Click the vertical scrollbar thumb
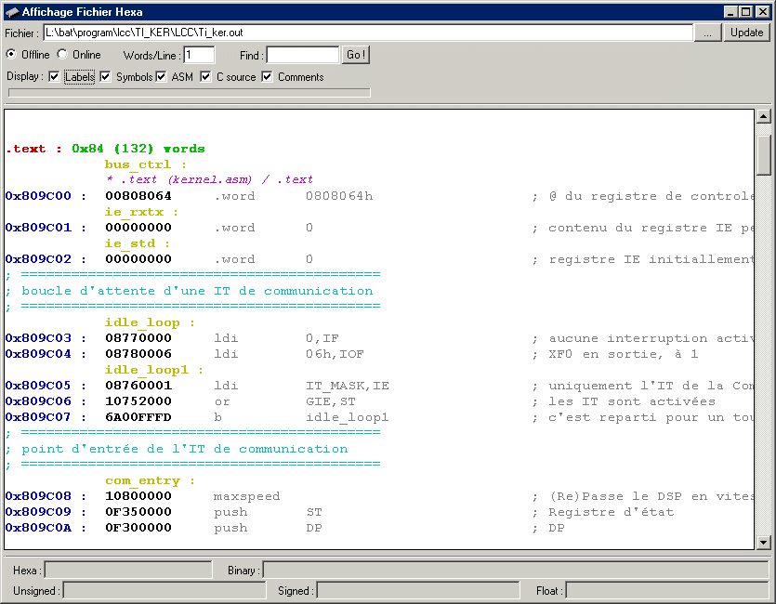776x604 pixels. (764, 154)
